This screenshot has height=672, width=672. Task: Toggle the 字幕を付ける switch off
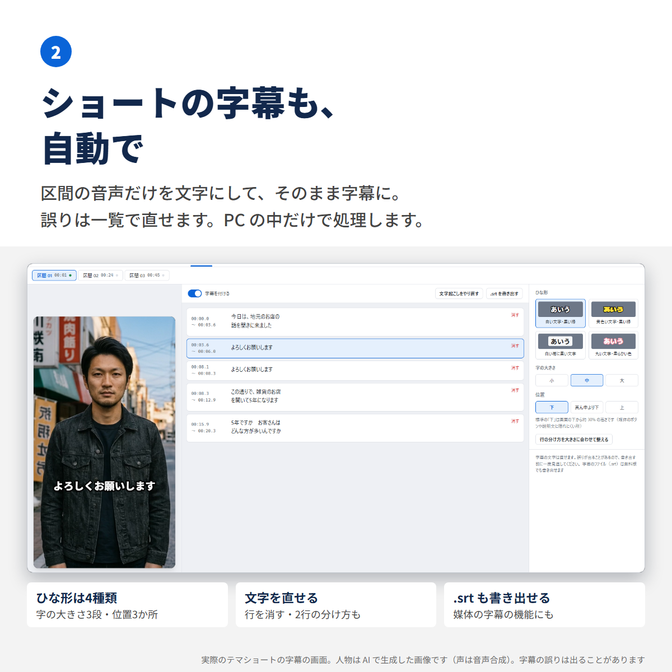pyautogui.click(x=194, y=293)
